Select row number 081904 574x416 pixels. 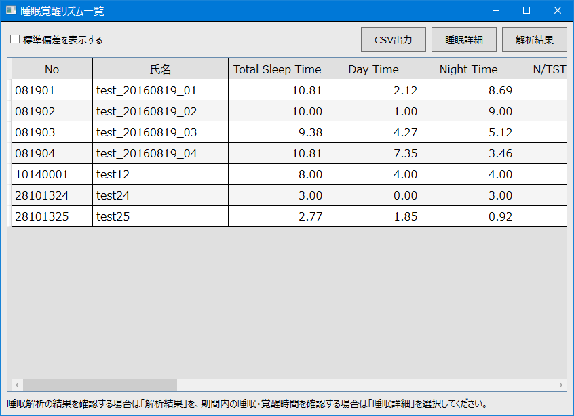[52, 153]
